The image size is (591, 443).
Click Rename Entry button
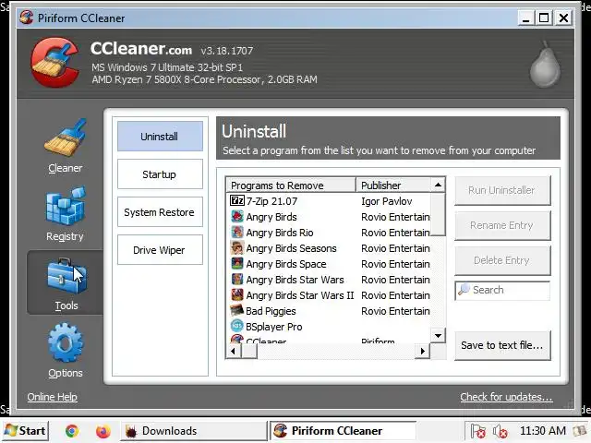[502, 225]
